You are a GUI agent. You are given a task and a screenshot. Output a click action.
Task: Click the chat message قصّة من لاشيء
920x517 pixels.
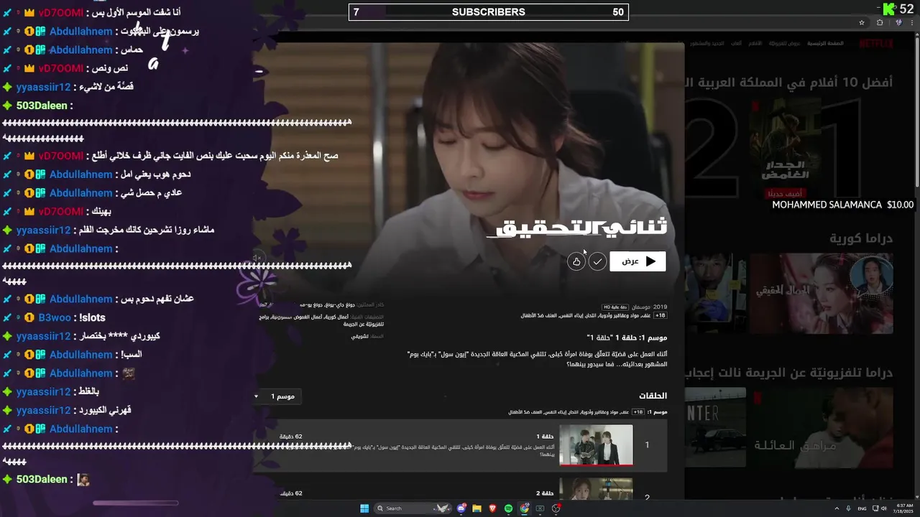[x=106, y=87]
